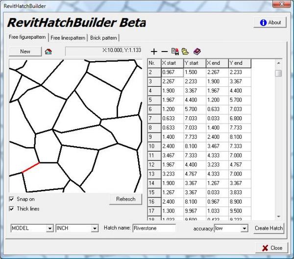Click the table scrollbar thumb

click(x=278, y=73)
